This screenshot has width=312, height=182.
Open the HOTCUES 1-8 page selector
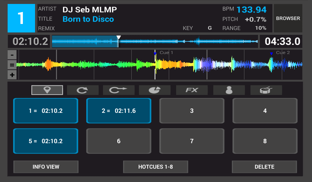click(155, 167)
